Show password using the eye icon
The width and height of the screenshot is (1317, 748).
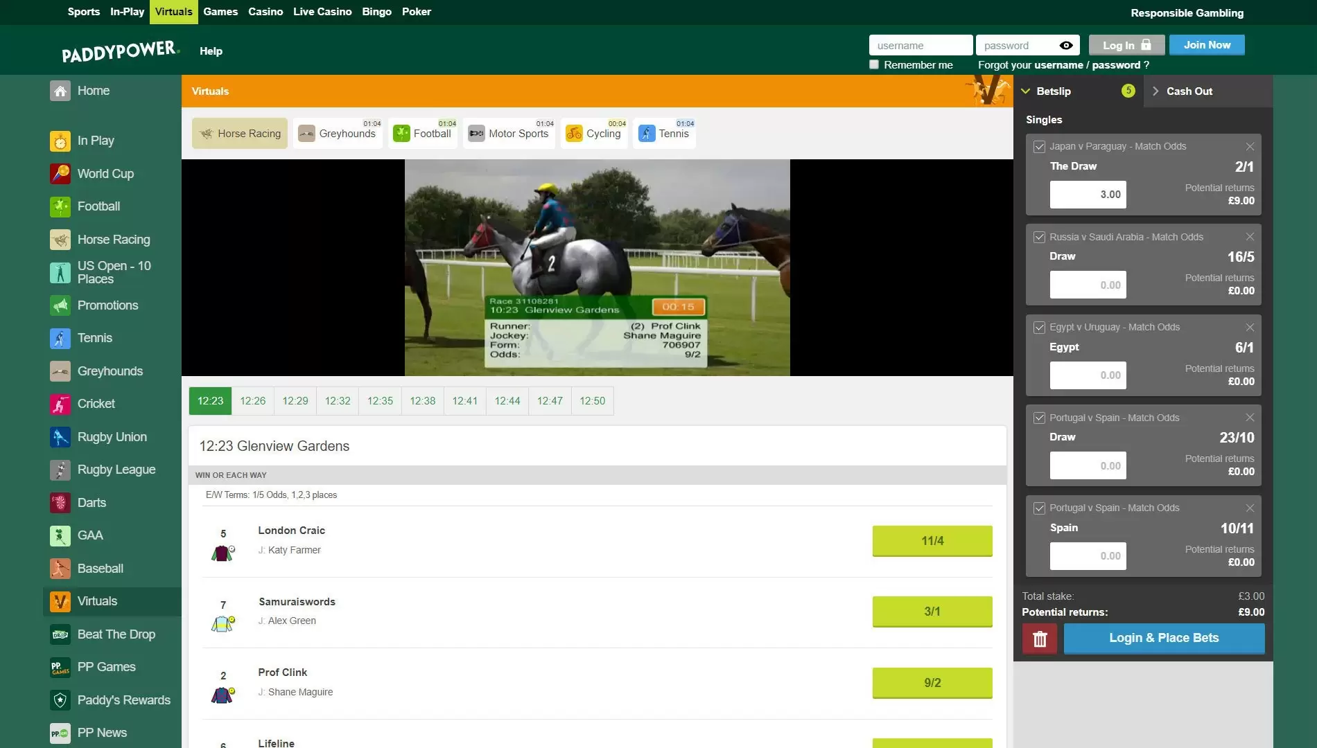[1066, 46]
